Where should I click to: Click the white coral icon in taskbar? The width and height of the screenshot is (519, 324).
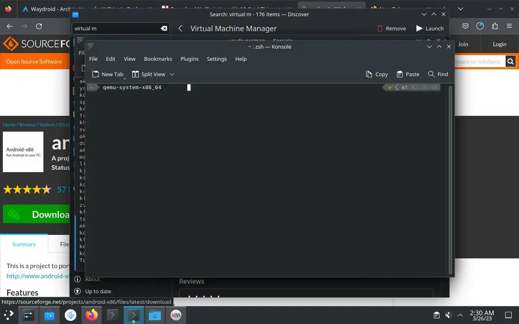click(70, 315)
